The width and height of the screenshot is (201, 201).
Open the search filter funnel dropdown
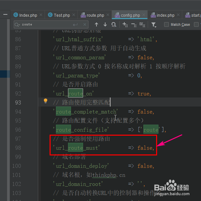click(x=154, y=24)
